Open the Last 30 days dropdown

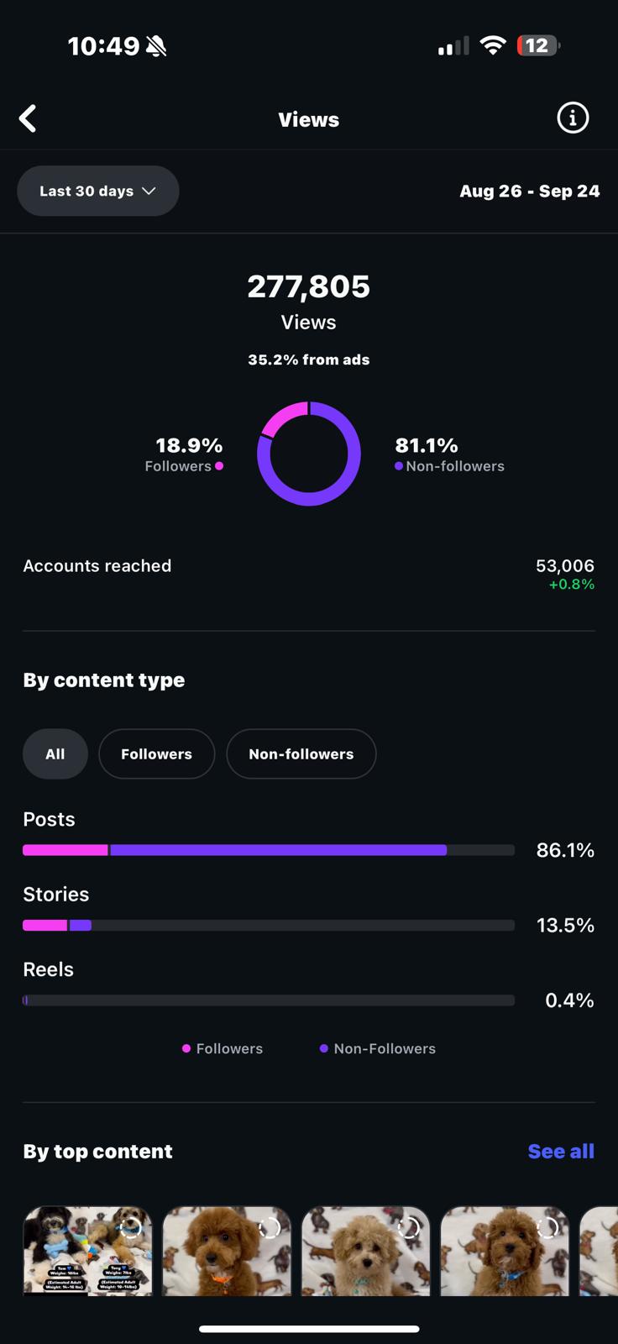tap(98, 191)
